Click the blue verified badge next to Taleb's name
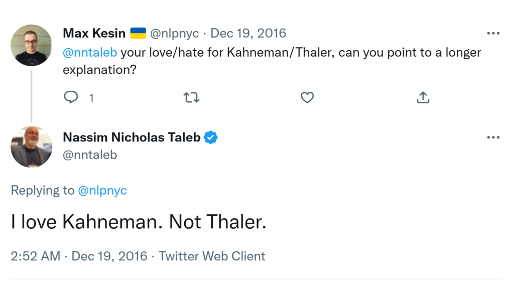The width and height of the screenshot is (514, 295). click(211, 137)
